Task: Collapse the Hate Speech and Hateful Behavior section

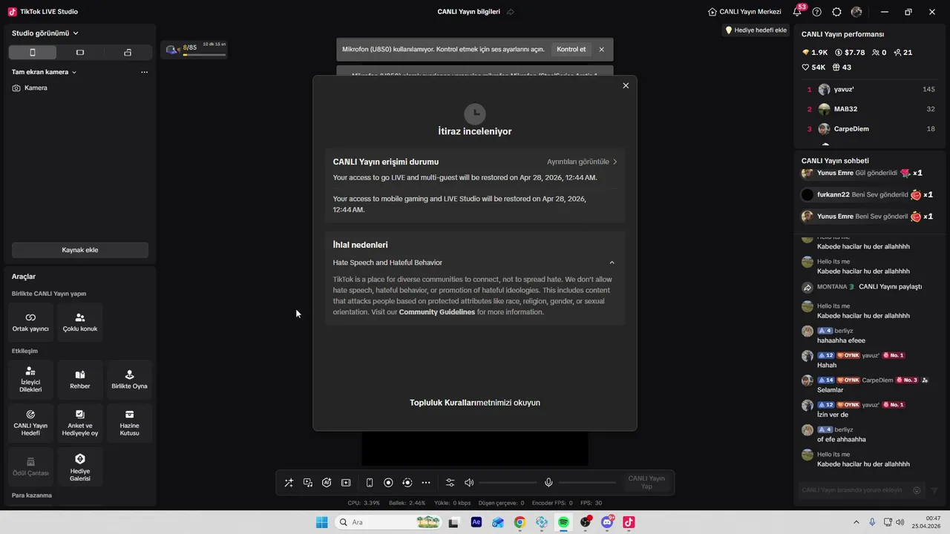Action: pos(612,263)
